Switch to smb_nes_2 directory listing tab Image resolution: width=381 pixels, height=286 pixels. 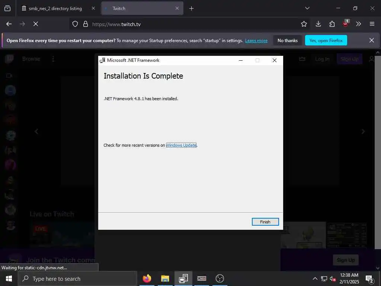coord(55,9)
